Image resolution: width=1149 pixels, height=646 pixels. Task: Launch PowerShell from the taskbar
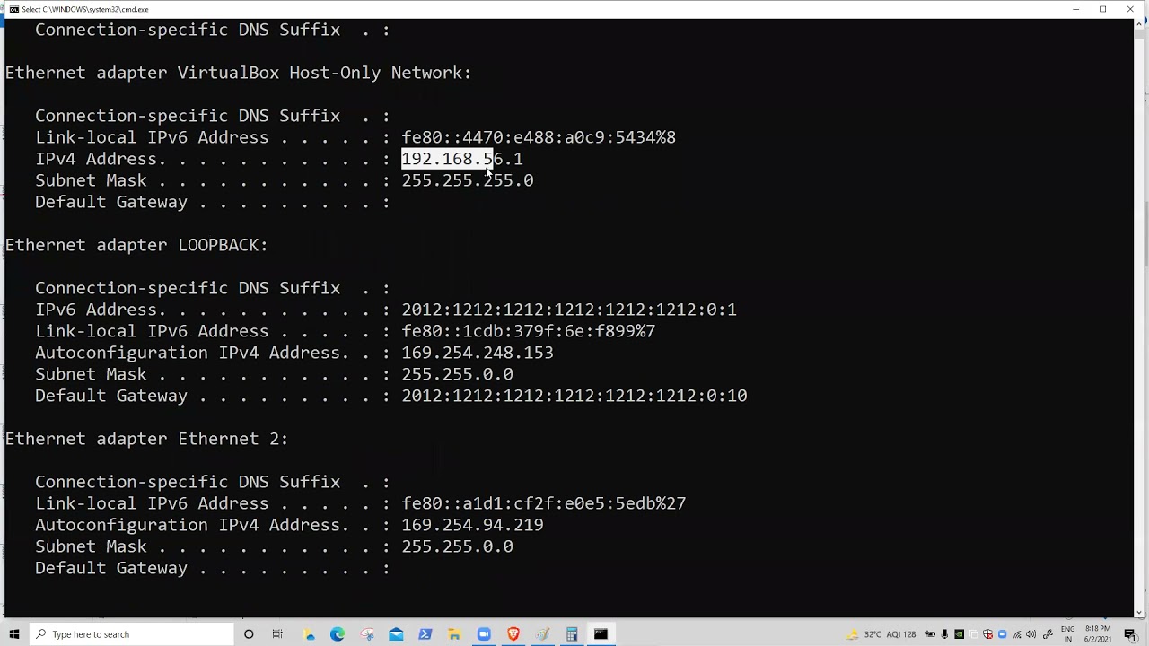coord(425,634)
